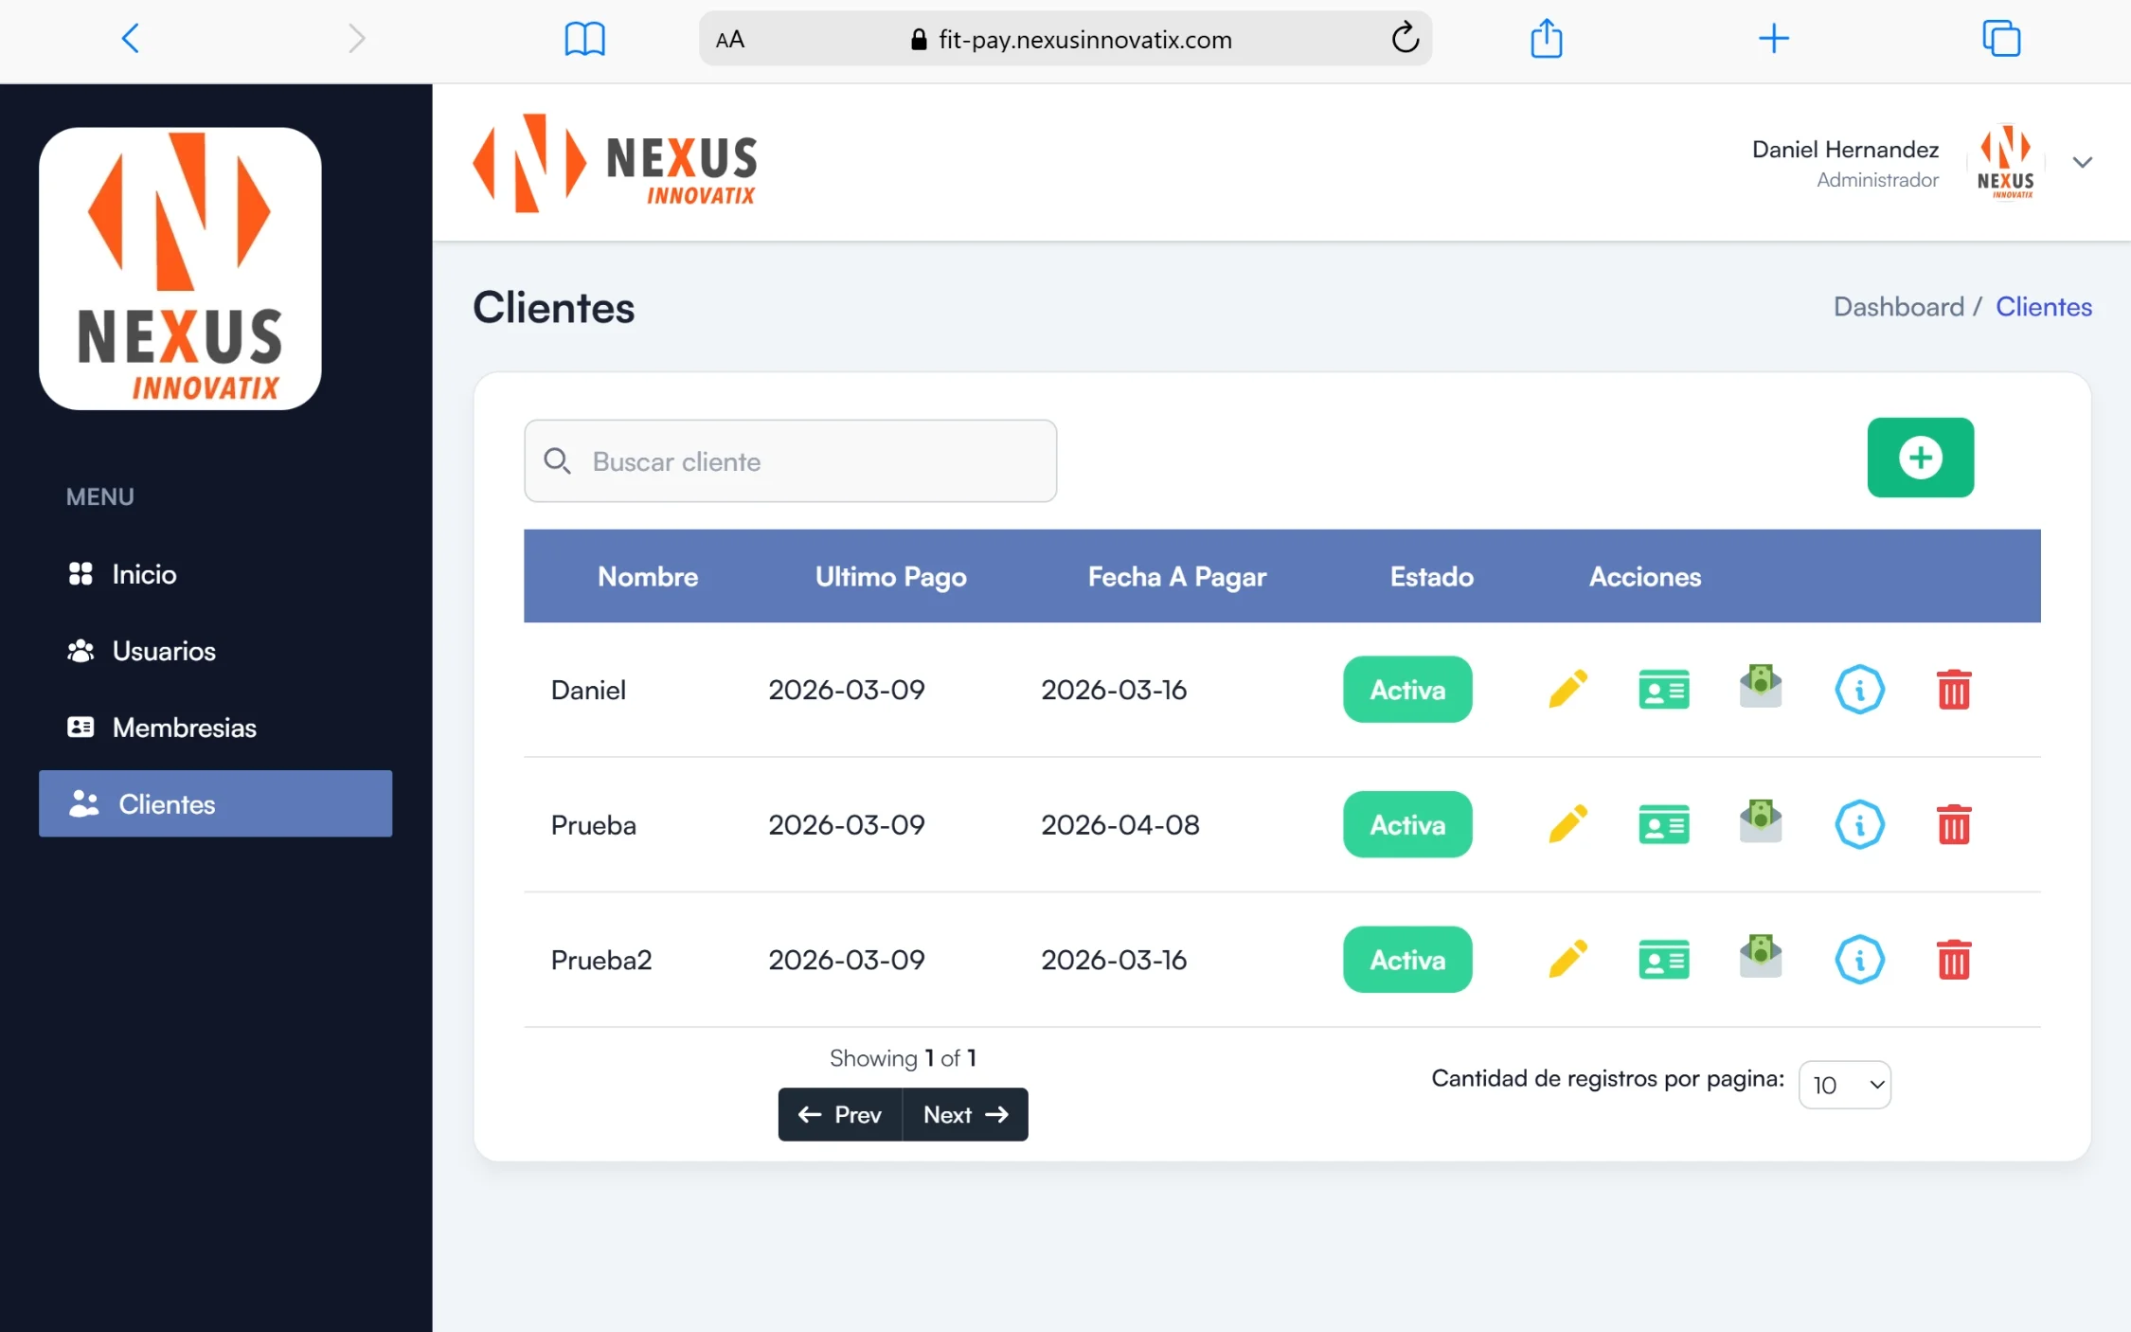Go to Membresias in sidebar menu
2131x1332 pixels.
pyautogui.click(x=184, y=728)
